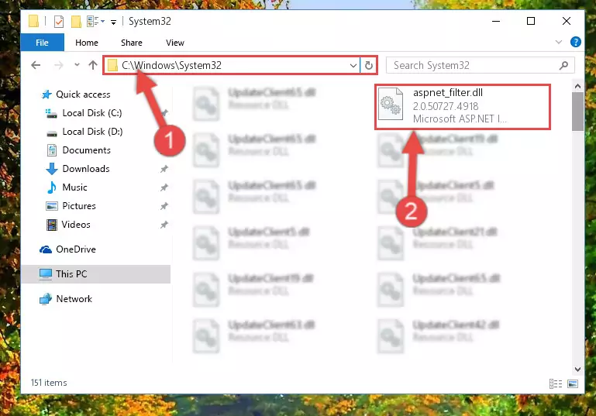Screen dimensions: 596x416
Task: Click the pin icon beside Music
Action: (164, 187)
